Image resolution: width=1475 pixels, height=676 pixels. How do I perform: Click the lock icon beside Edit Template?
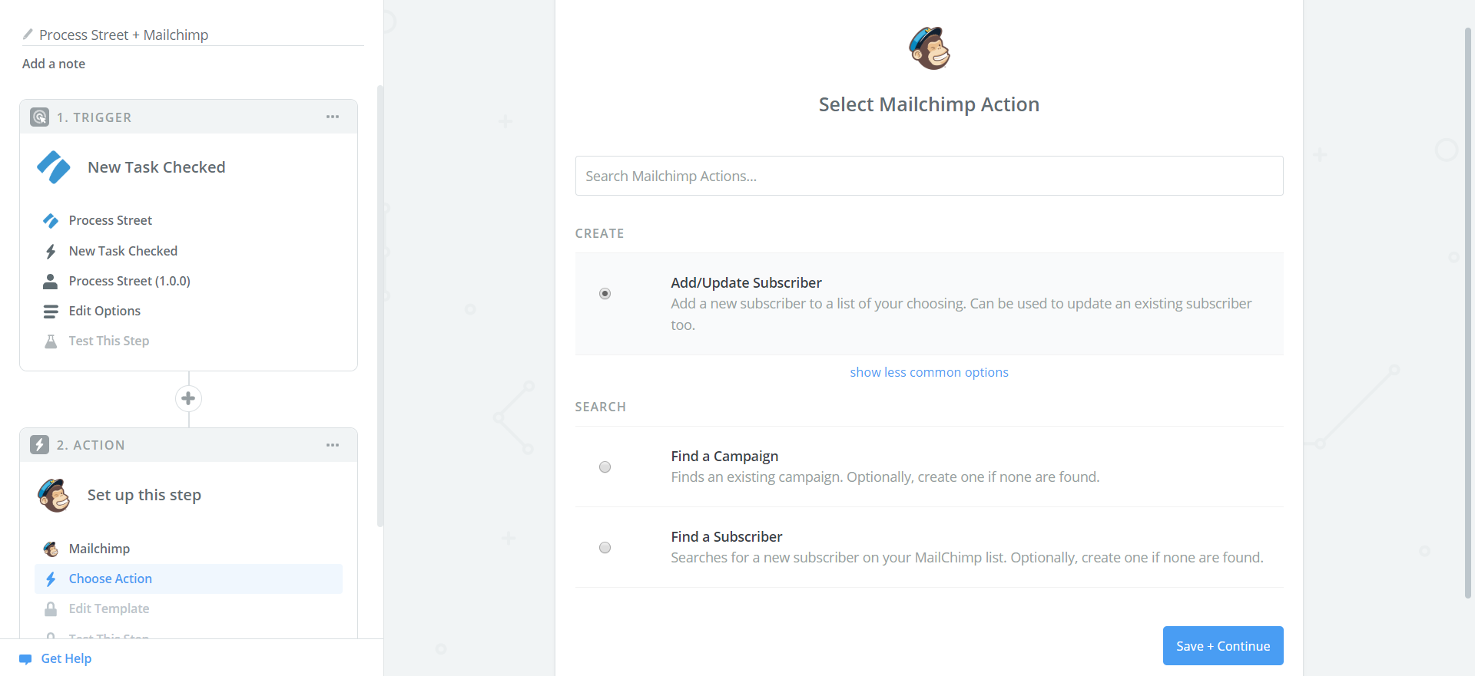click(x=51, y=608)
